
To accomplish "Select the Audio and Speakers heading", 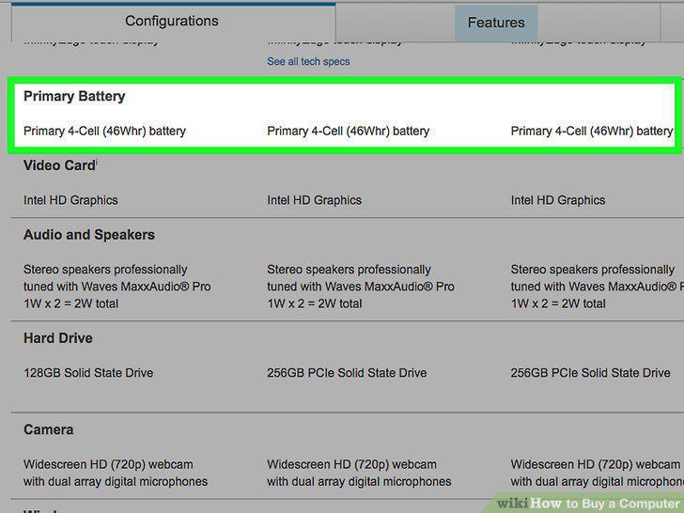I will point(89,235).
